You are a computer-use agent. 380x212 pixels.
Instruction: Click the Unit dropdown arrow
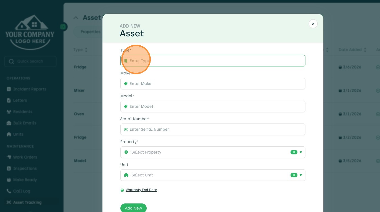click(301, 175)
